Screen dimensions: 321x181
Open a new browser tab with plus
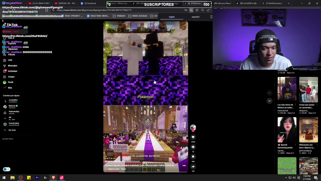point(289,3)
